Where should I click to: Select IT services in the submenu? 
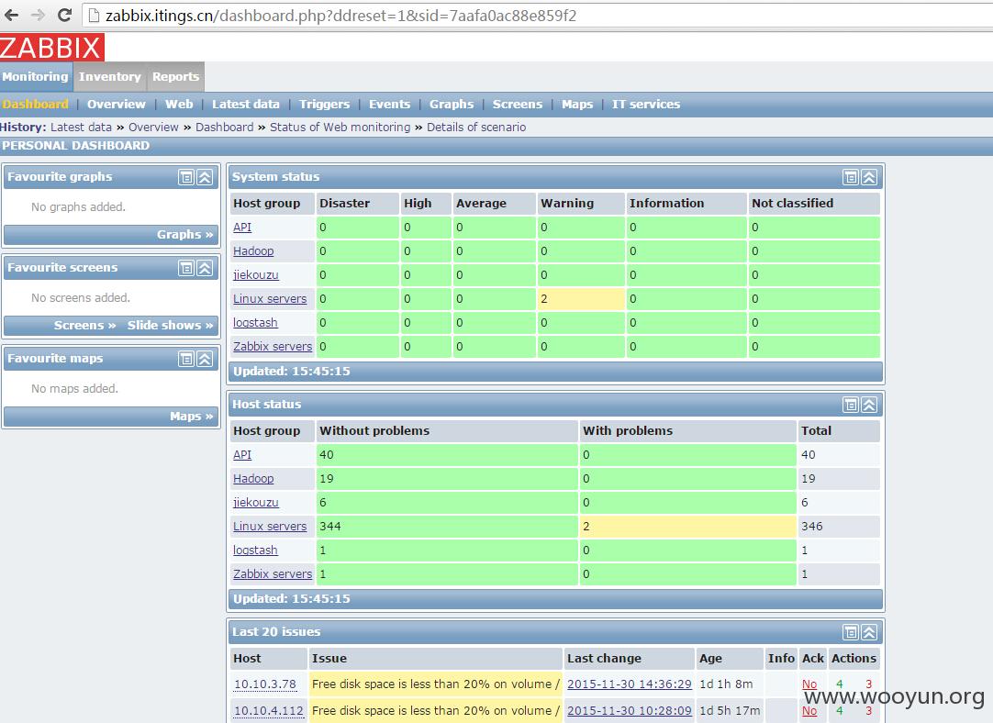coord(646,104)
